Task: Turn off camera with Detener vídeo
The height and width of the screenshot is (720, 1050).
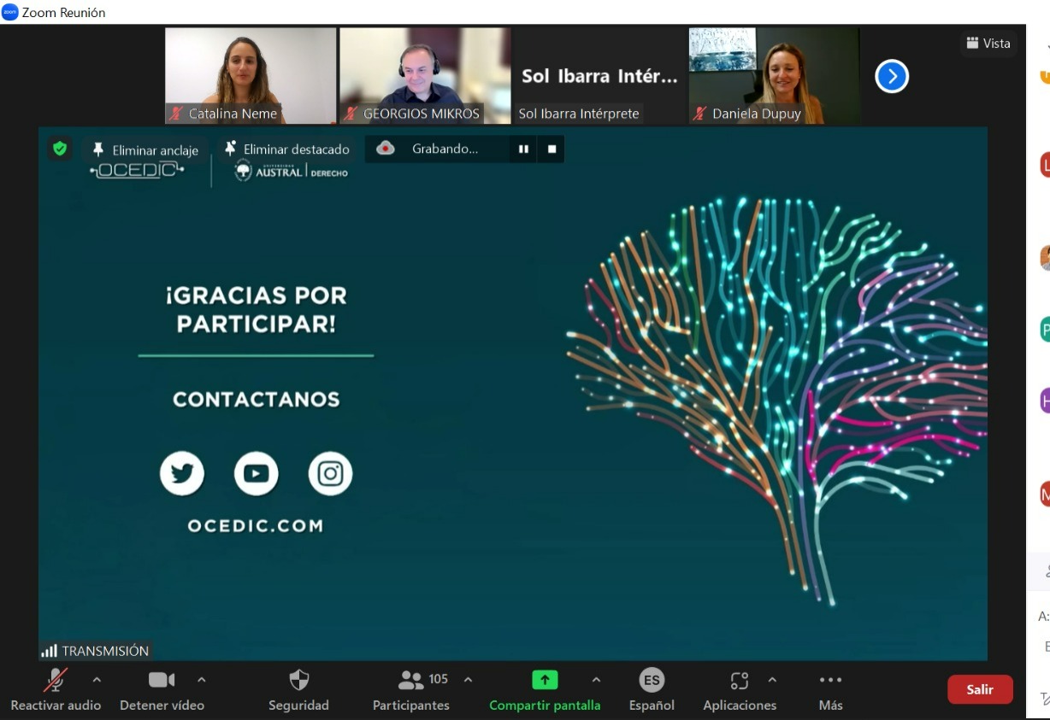Action: point(162,681)
